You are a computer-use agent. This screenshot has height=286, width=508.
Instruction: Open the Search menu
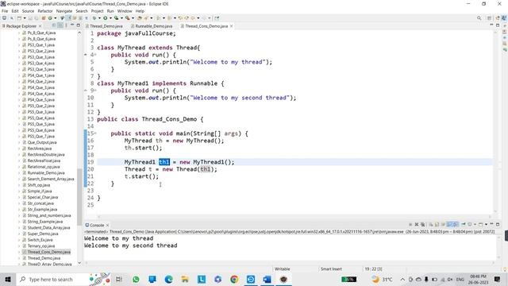pyautogui.click(x=82, y=11)
